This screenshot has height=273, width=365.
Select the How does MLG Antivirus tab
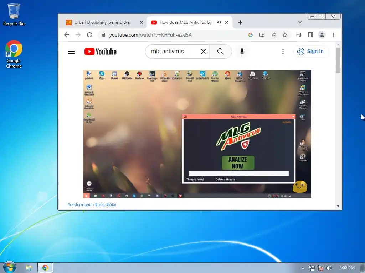[x=185, y=22]
